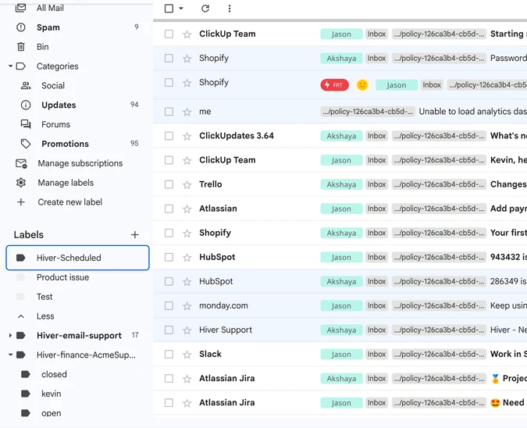The width and height of the screenshot is (527, 428).
Task: Star the email from me
Action: (x=187, y=112)
